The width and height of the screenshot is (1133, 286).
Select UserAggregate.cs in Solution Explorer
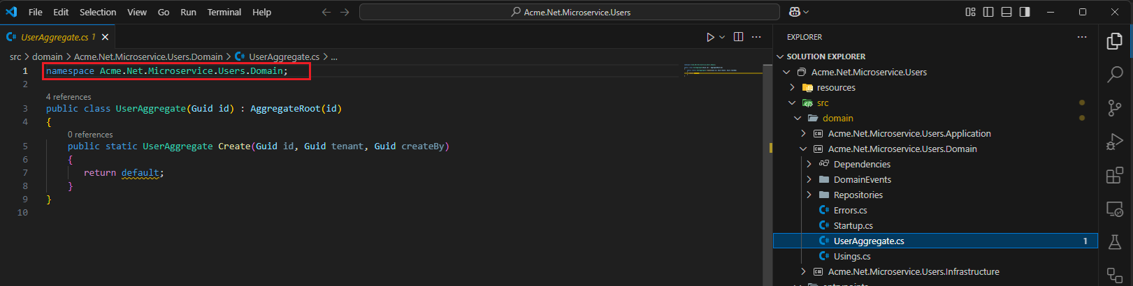point(935,241)
